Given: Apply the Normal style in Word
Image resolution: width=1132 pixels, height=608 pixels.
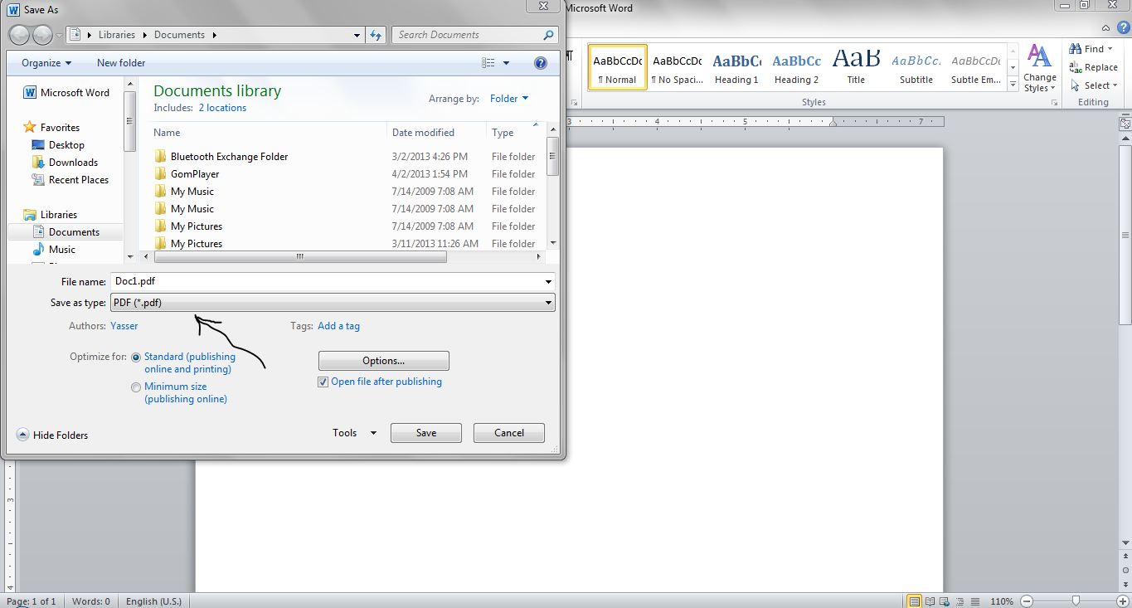Looking at the screenshot, I should tap(618, 67).
